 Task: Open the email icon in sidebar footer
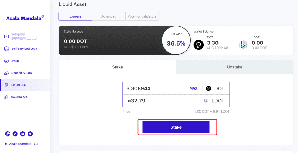[x=23, y=134]
